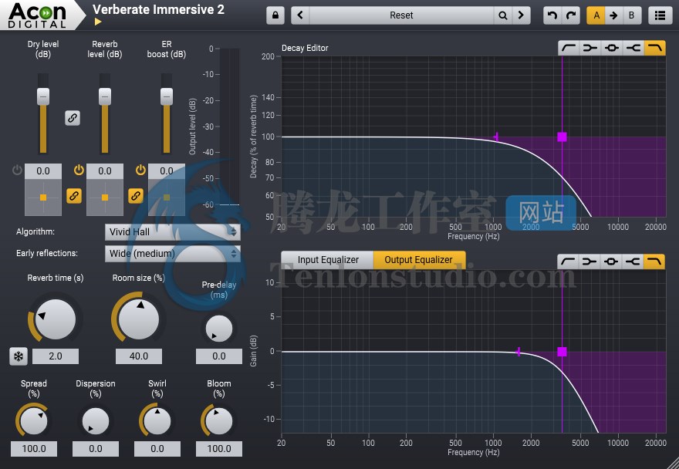The height and width of the screenshot is (469, 679).
Task: Select high shelf band in Decay Editor
Action: tap(633, 48)
